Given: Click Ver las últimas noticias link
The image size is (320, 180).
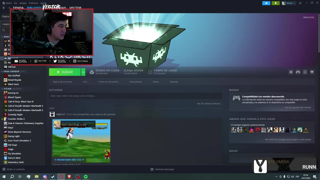Looking at the screenshot, I should point(208,103).
